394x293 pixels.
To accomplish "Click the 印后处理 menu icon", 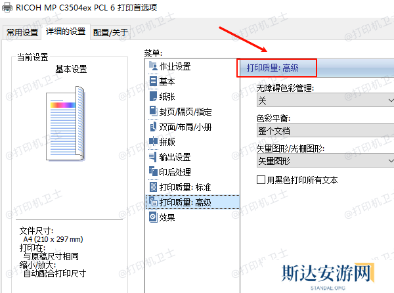I will [153, 171].
